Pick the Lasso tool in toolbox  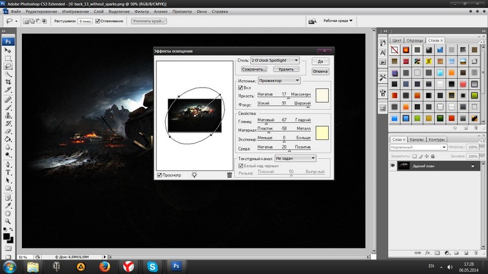9,66
